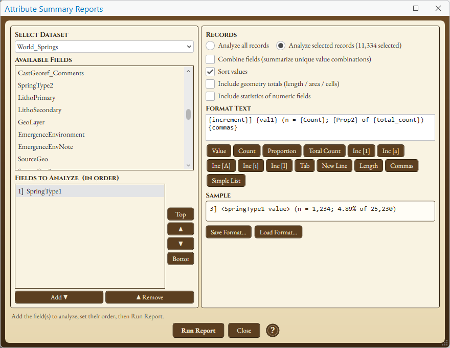Click the Close button next to Run Report
The height and width of the screenshot is (348, 450).
244,331
